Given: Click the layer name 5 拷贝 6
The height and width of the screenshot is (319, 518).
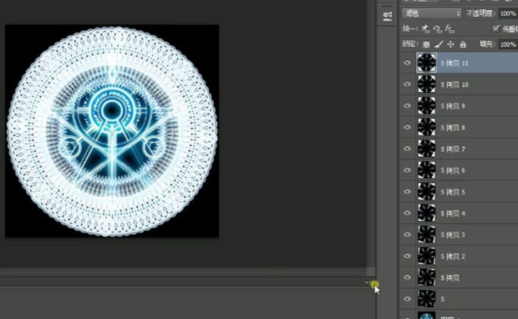Looking at the screenshot, I should [453, 170].
